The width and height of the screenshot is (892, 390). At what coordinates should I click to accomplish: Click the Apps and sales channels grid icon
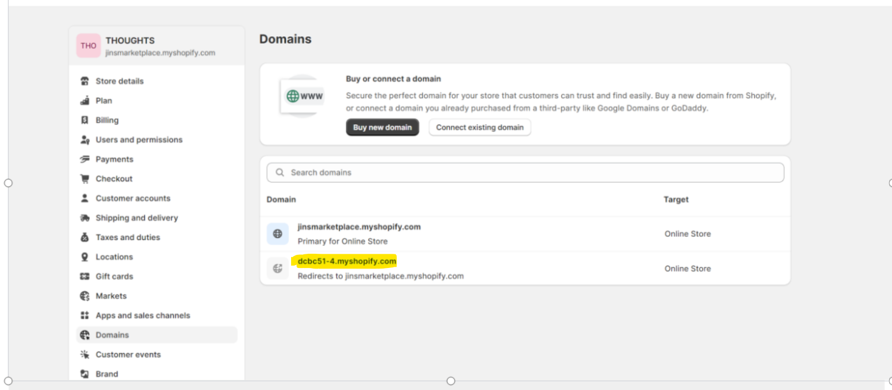pos(85,316)
